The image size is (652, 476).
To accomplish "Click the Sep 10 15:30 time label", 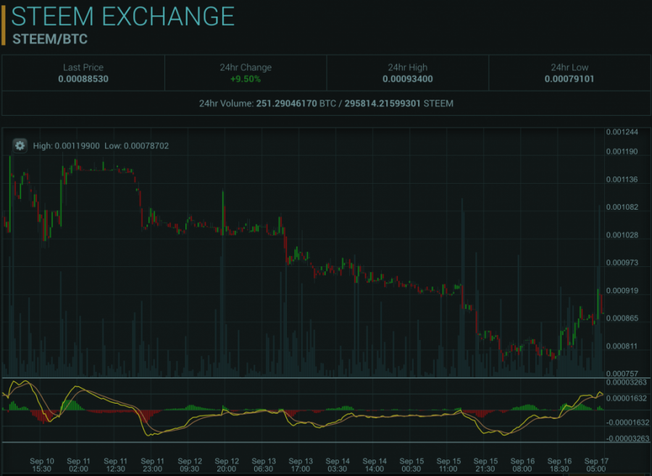I will pos(41,465).
